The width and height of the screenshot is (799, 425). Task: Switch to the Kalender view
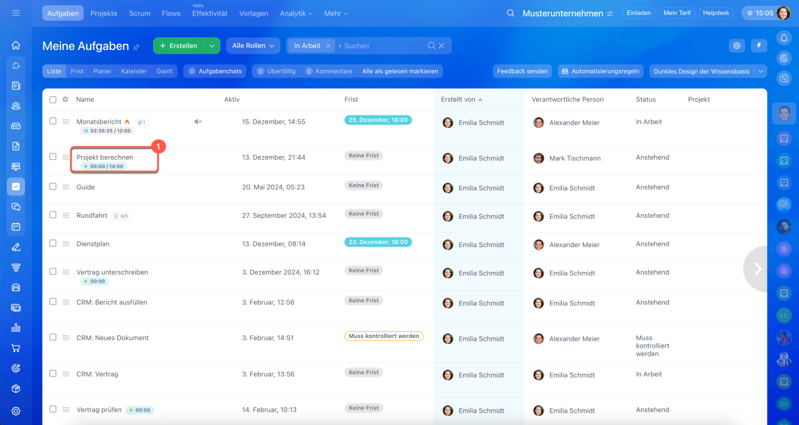[134, 71]
